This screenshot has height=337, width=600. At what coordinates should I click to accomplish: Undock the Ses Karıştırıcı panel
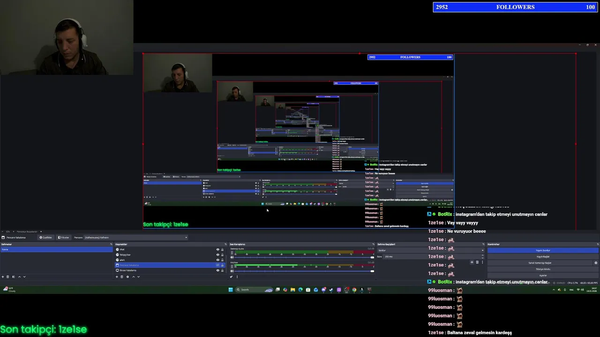tap(373, 244)
